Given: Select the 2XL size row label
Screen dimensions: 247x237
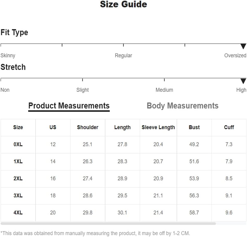Looking at the screenshot, I should click(18, 179).
